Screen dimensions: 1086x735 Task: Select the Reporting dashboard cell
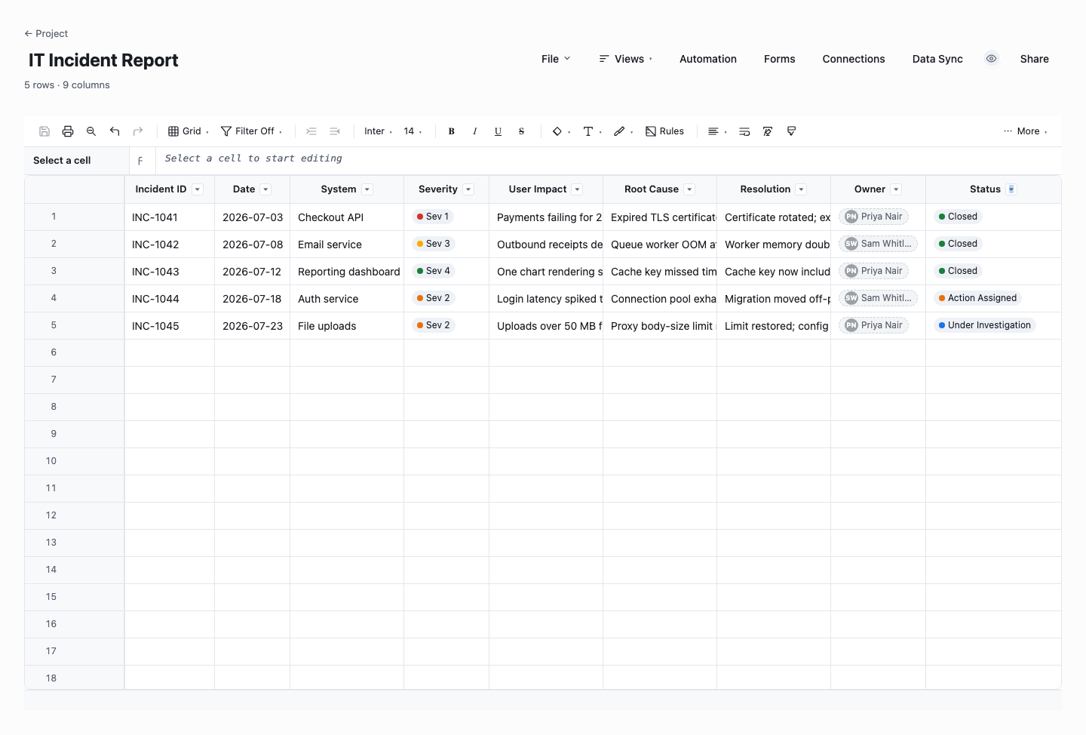(x=347, y=272)
